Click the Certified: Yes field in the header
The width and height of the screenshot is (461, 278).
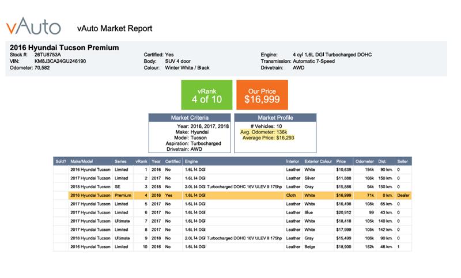coord(159,55)
